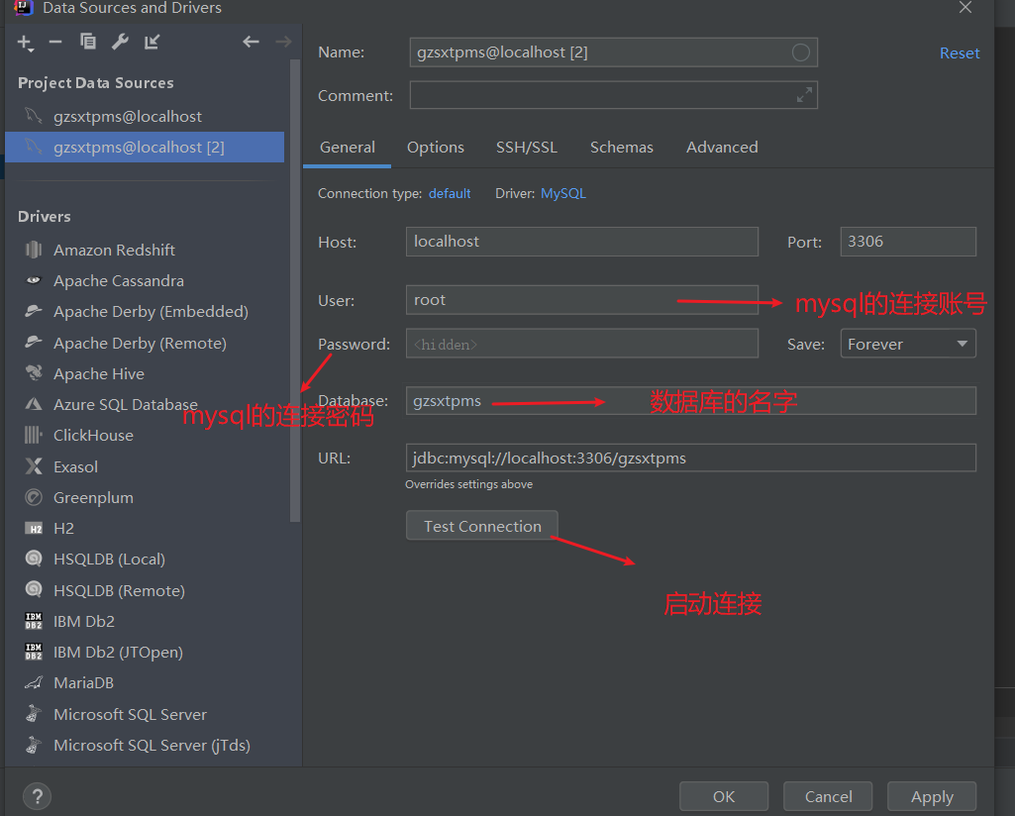Click the Reset link
This screenshot has height=816, width=1015.
point(960,53)
